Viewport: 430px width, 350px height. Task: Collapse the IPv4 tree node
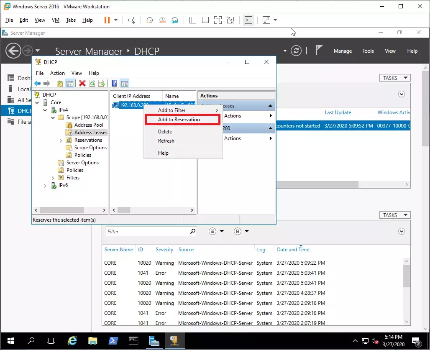45,110
